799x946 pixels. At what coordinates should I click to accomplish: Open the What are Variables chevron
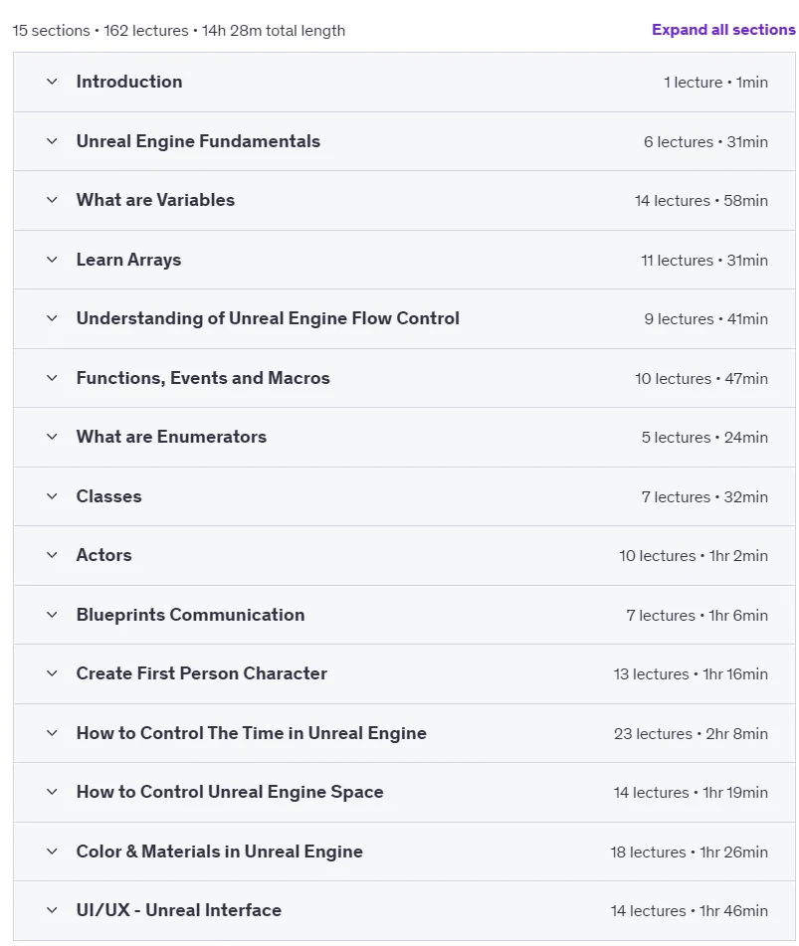coord(52,200)
